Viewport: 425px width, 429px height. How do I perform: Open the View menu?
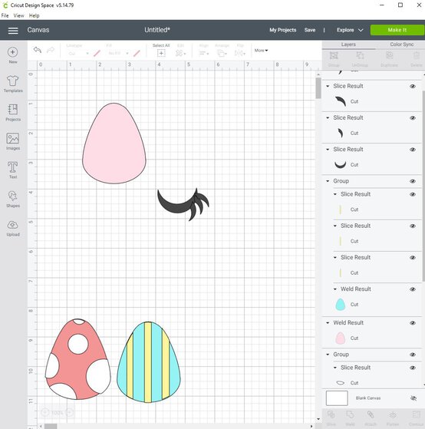(18, 15)
